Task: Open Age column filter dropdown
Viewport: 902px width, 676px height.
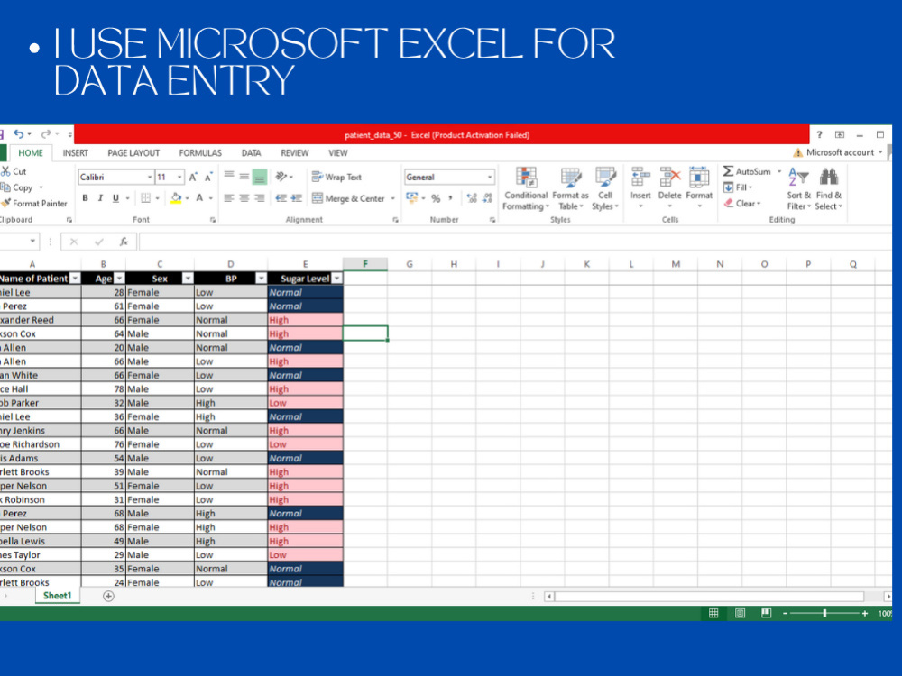Action: click(x=119, y=279)
